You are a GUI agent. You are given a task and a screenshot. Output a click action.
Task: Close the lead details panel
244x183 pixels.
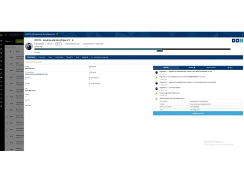click(x=242, y=34)
